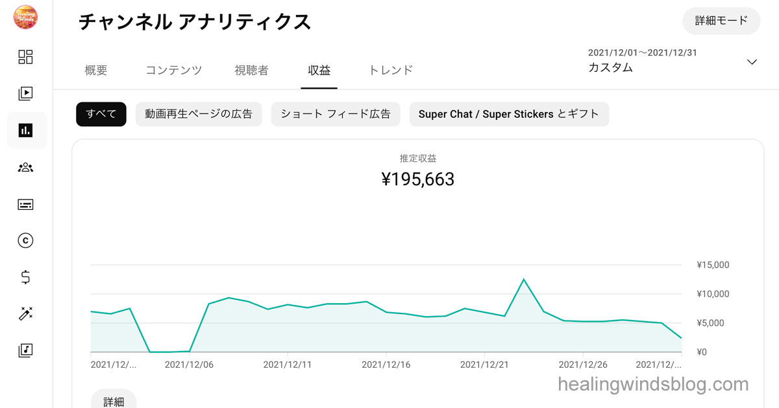
Task: Toggle the ショート フィード広告 filter chip
Action: 336,114
